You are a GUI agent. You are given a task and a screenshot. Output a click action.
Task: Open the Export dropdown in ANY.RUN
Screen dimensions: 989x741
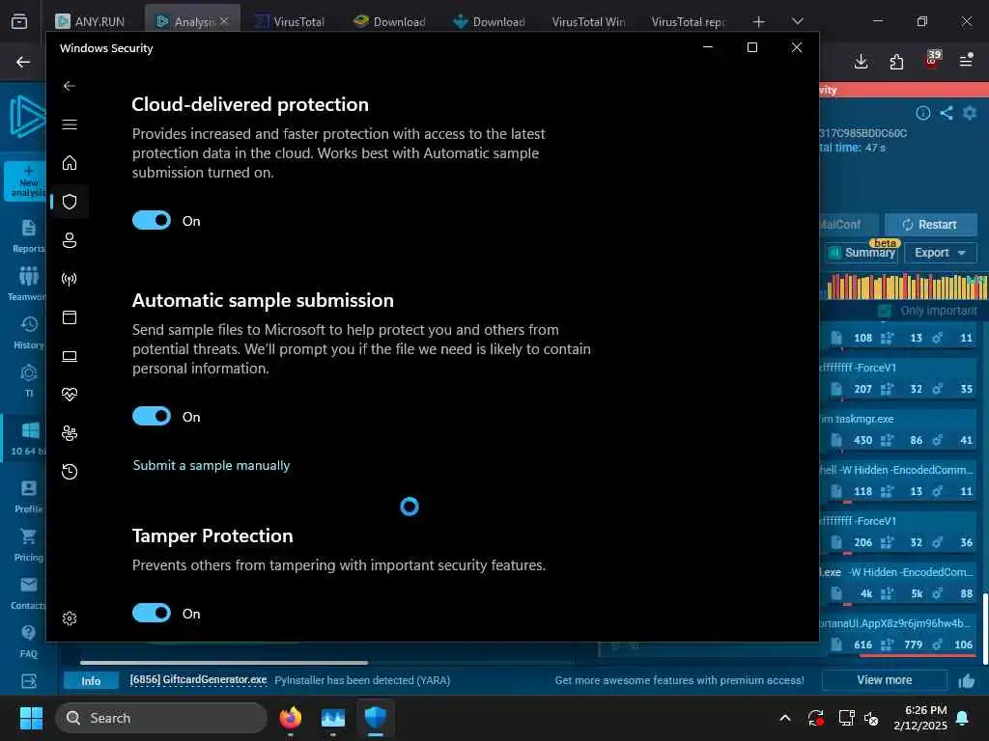click(x=940, y=253)
